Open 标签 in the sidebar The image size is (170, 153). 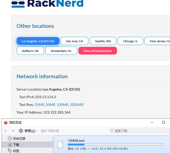[x=27, y=150]
